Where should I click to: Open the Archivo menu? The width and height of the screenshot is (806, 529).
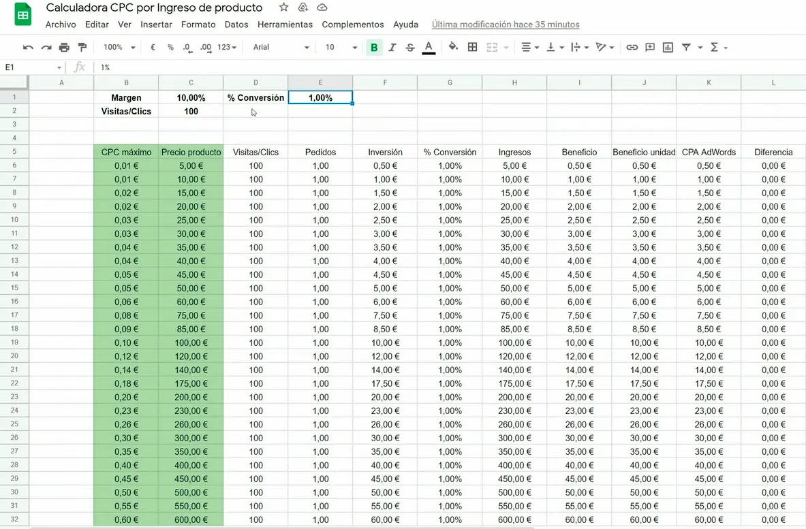[x=61, y=24]
